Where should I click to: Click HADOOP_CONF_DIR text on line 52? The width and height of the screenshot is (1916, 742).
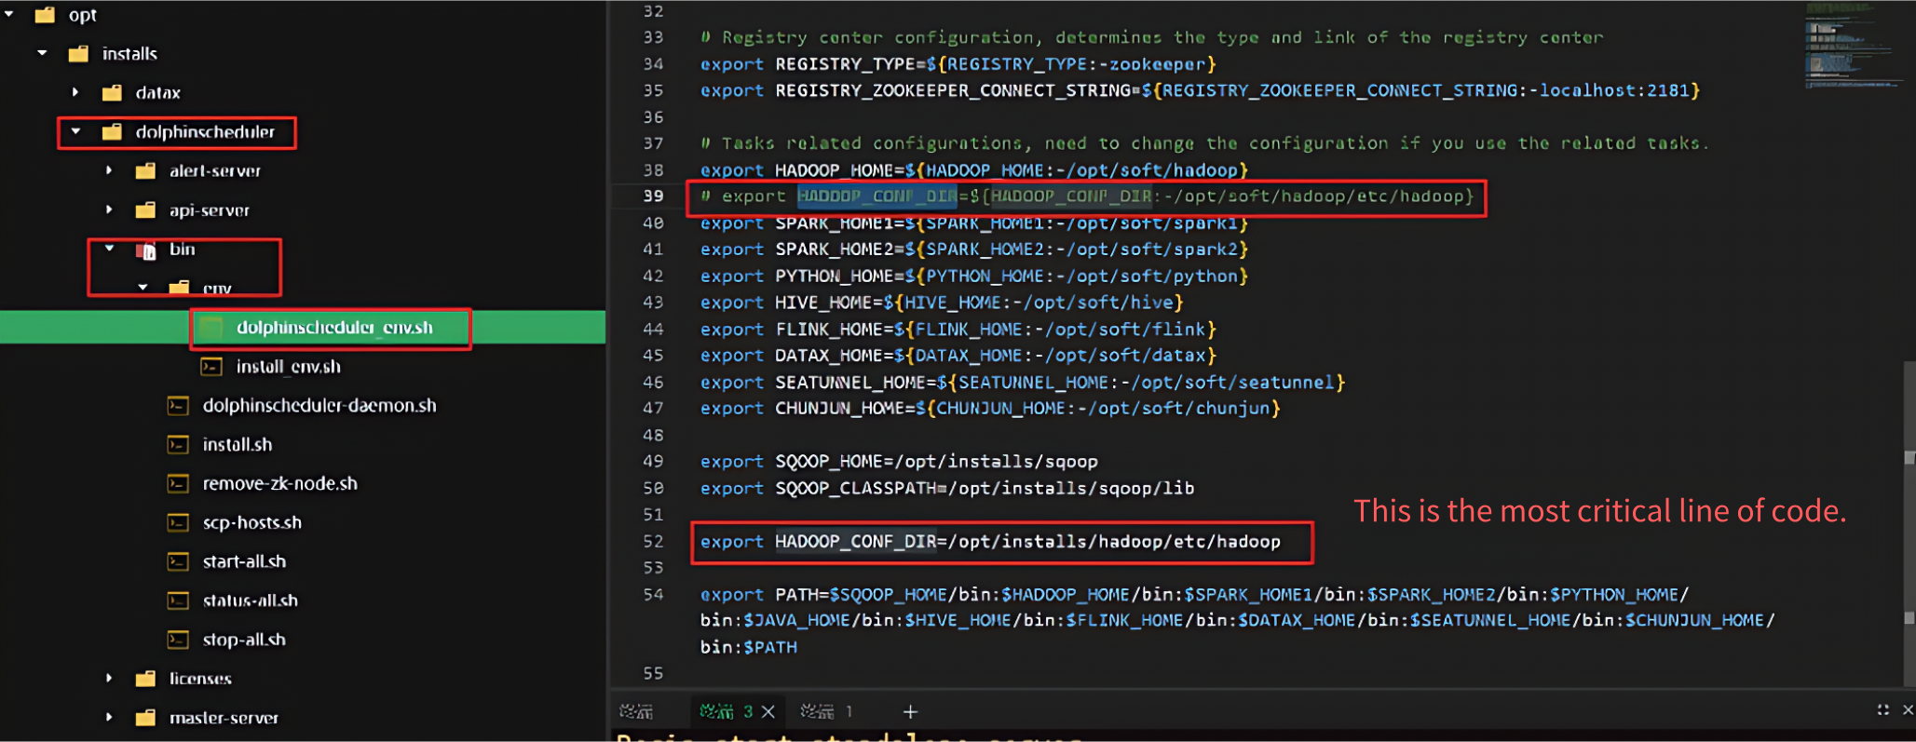click(856, 542)
